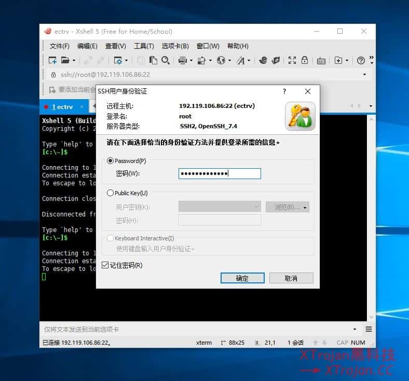Click the '1 会话' status bar text
The image size is (409, 381).
[x=295, y=343]
